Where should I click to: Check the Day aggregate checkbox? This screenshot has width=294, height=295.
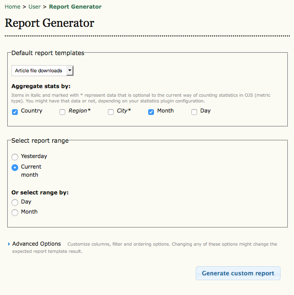(194, 112)
